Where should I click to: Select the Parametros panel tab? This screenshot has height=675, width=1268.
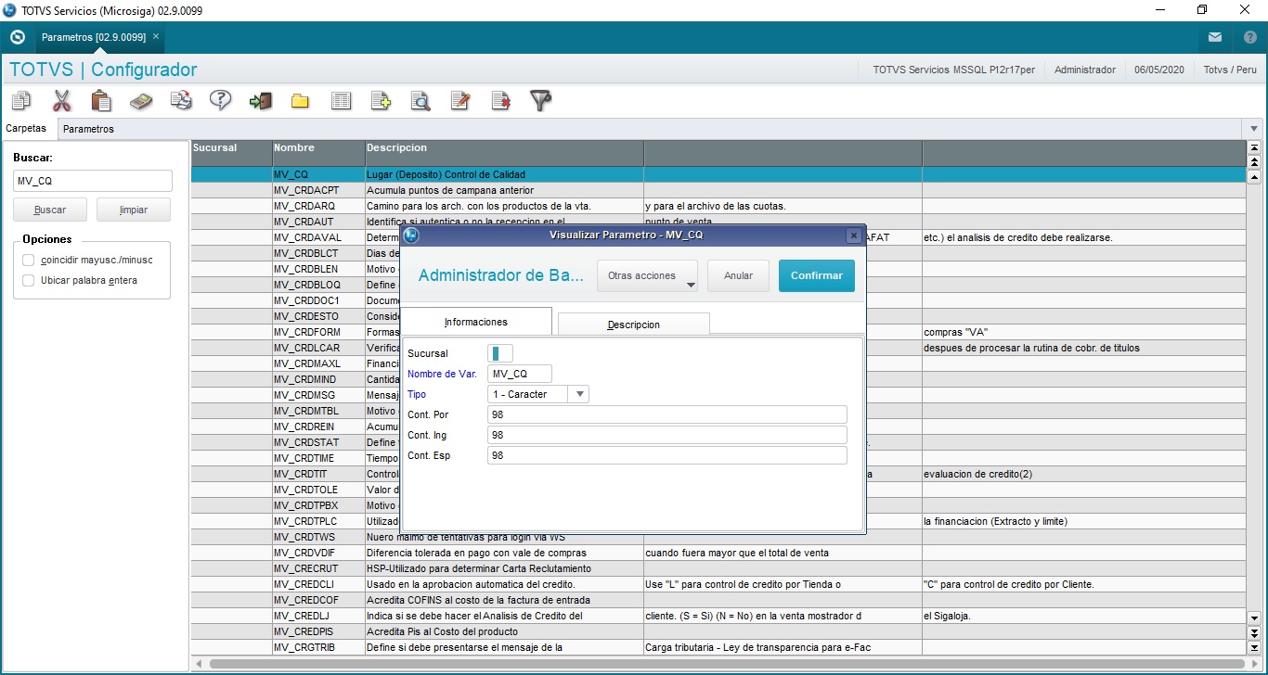coord(89,129)
